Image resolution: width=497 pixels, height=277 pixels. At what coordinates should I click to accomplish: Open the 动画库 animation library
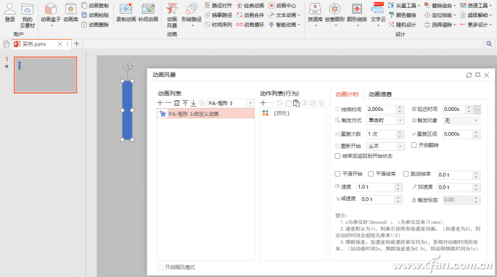click(70, 12)
